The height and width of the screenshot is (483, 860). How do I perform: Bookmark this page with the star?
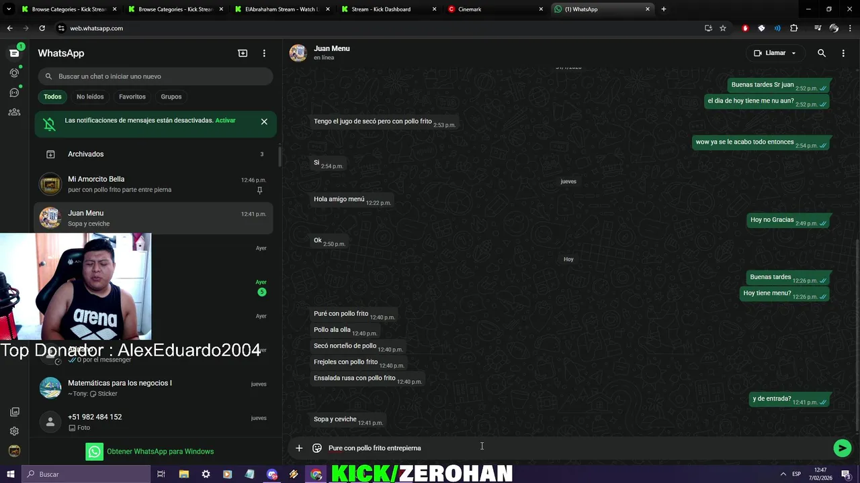pos(723,28)
